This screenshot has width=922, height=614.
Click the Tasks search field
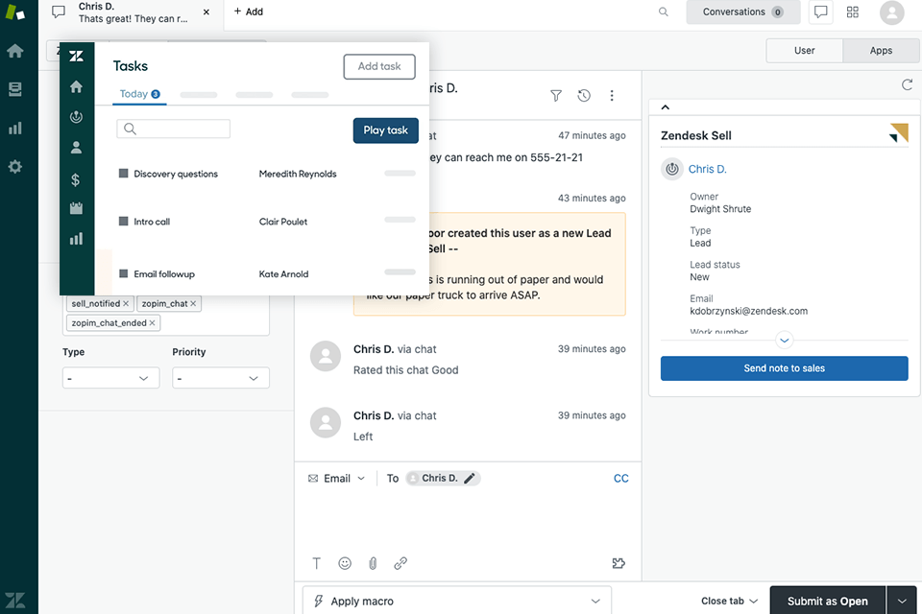(x=174, y=129)
